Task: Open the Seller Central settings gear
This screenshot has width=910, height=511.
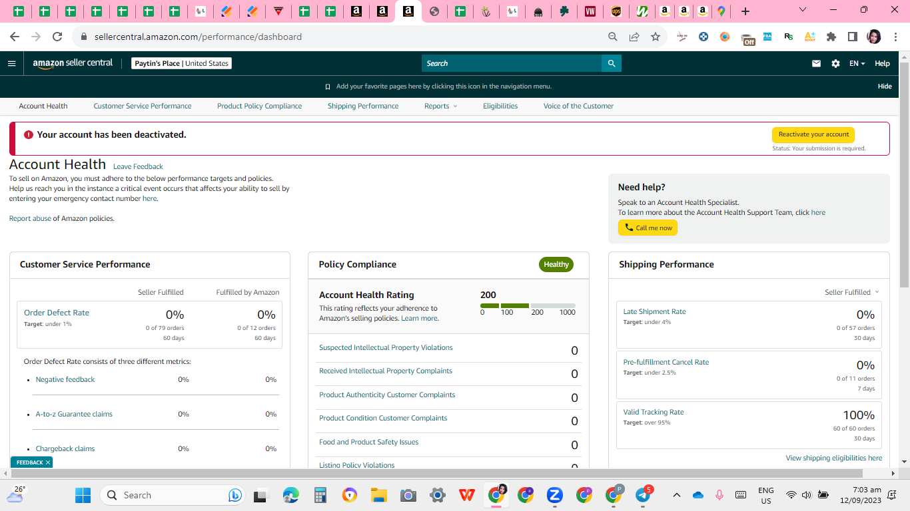Action: pos(835,63)
